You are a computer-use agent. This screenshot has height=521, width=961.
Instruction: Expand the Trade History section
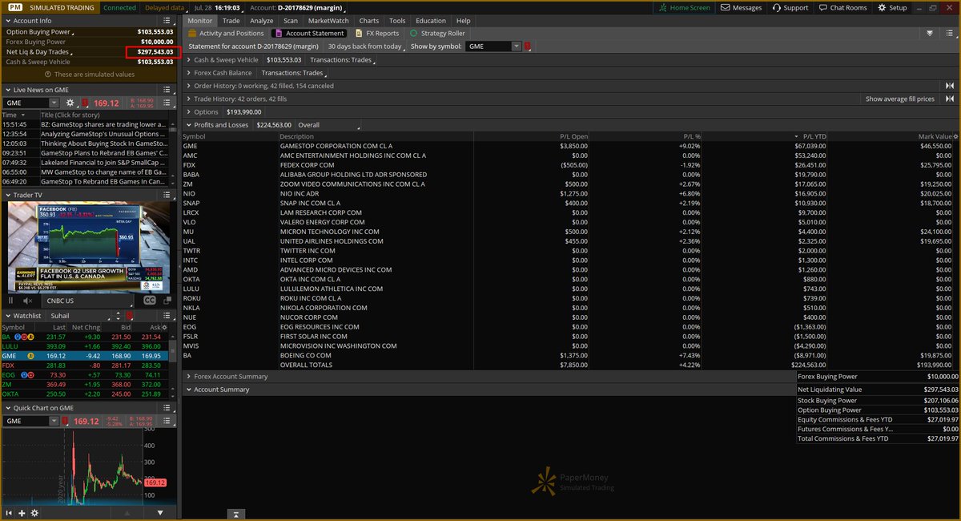pyautogui.click(x=189, y=99)
